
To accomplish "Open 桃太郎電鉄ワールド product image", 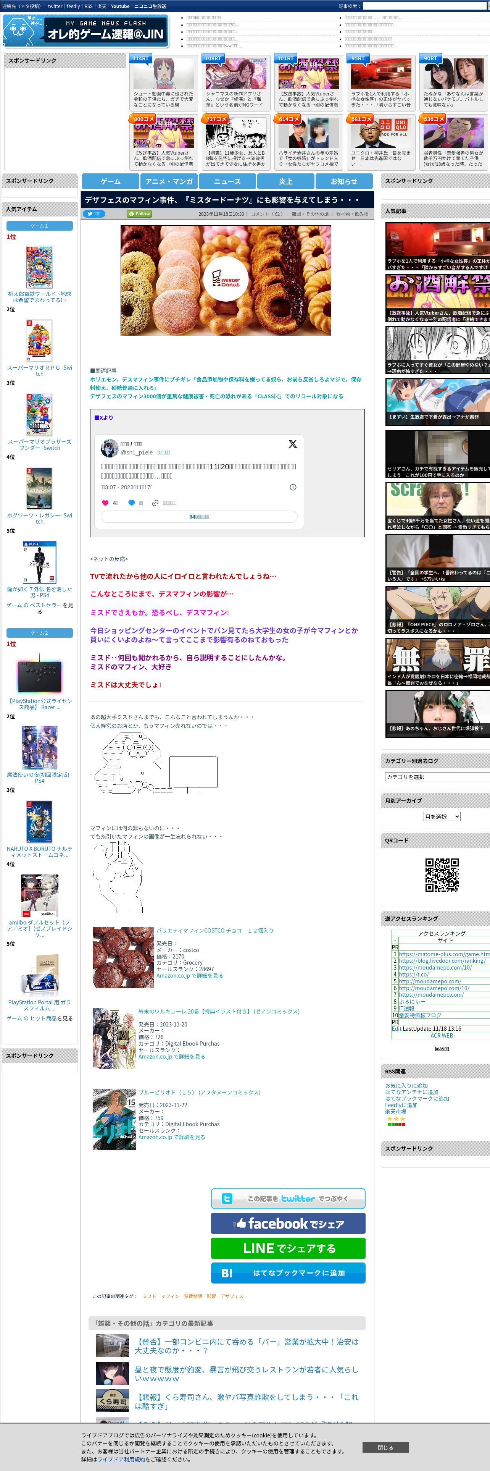I will [x=39, y=267].
